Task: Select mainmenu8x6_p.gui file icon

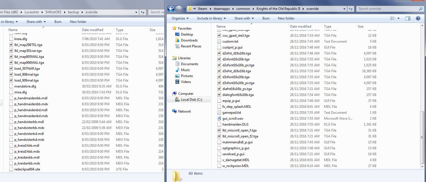Action: tap(219, 142)
